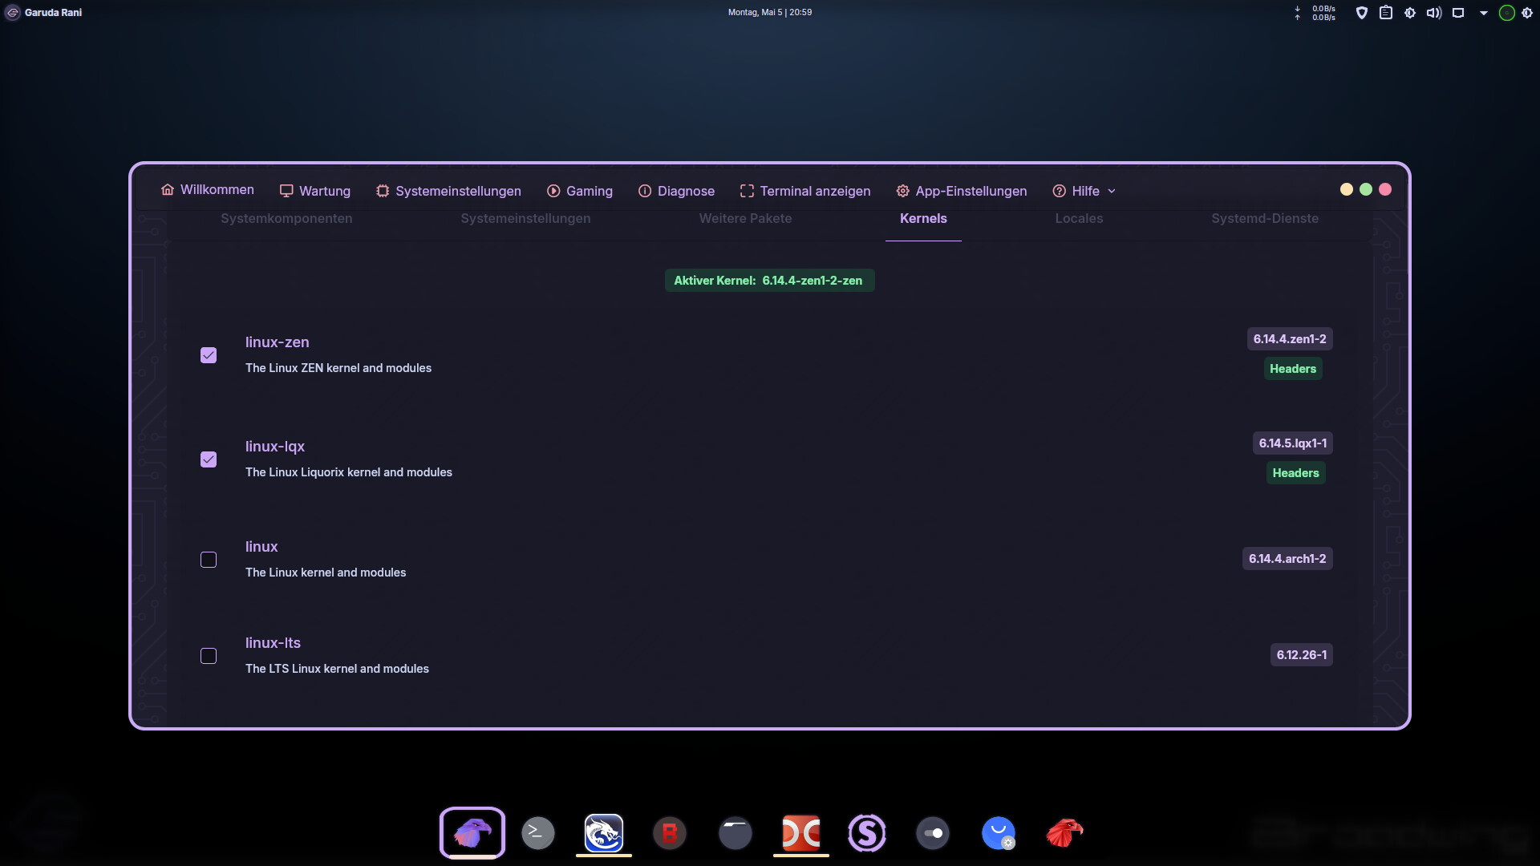Open the blue dragon app in the dock
Screen dimensions: 1540x866
pyautogui.click(x=604, y=833)
